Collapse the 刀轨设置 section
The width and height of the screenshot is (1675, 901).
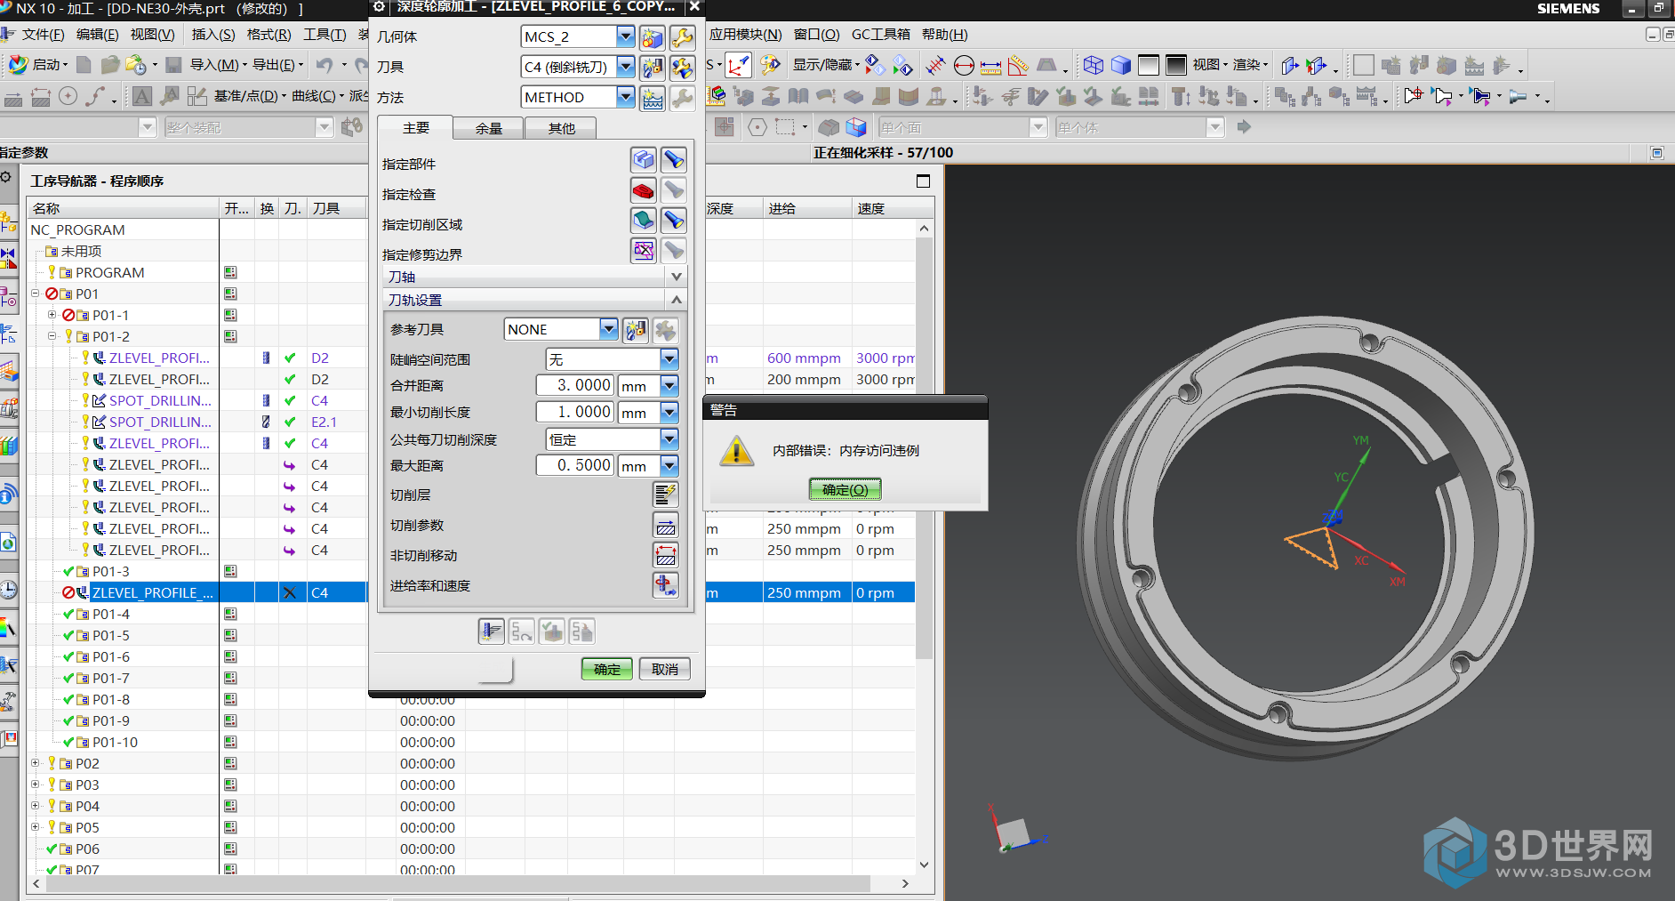pos(677,300)
